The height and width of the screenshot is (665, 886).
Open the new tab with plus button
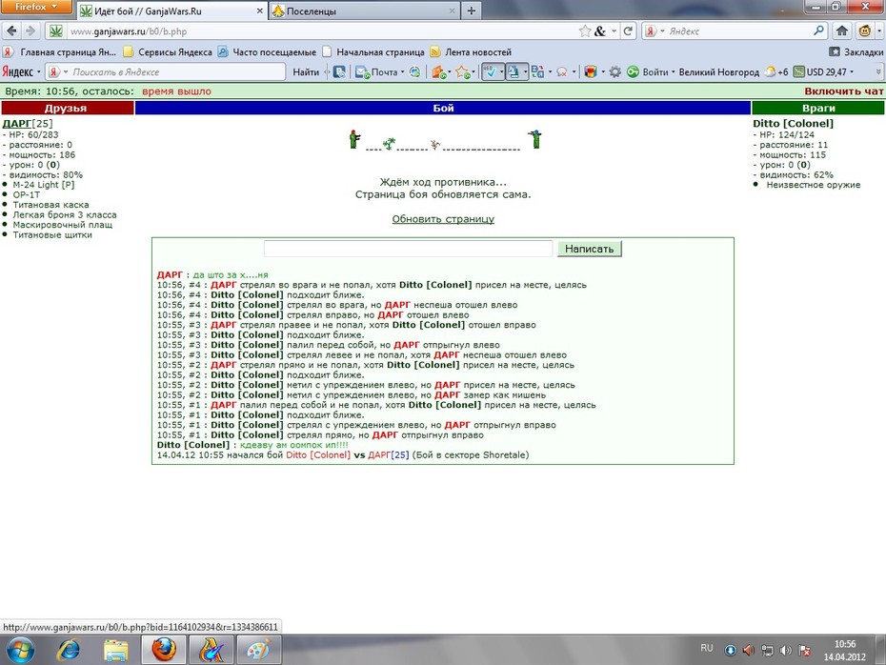472,10
